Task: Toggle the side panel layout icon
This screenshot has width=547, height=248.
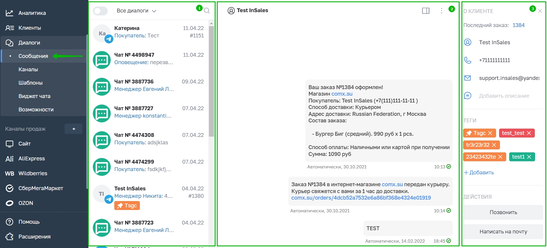Action: coord(426,11)
